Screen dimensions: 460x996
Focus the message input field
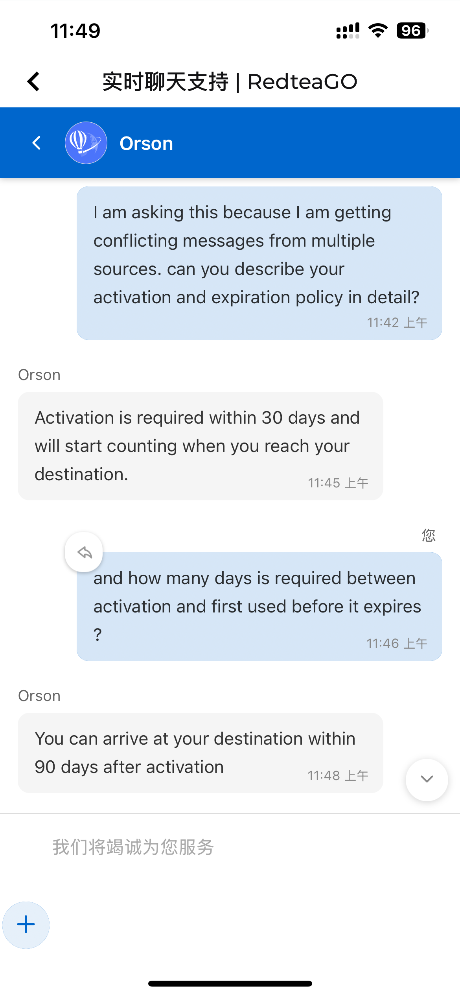[230, 847]
